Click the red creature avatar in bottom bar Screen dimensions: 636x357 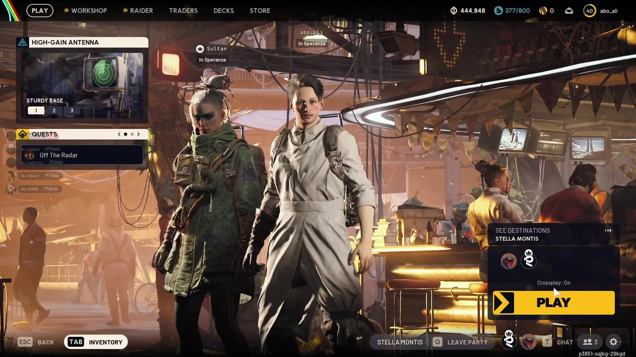(529, 342)
